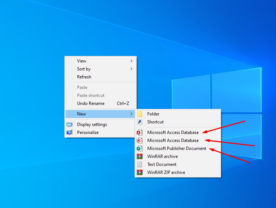
Task: Click the red Access 'A' file icon
Action: point(140,132)
